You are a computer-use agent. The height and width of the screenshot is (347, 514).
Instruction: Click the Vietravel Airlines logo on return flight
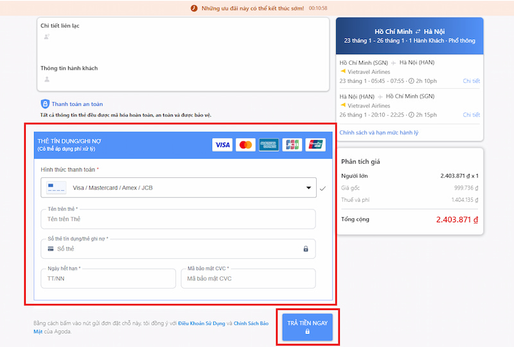[x=343, y=105]
